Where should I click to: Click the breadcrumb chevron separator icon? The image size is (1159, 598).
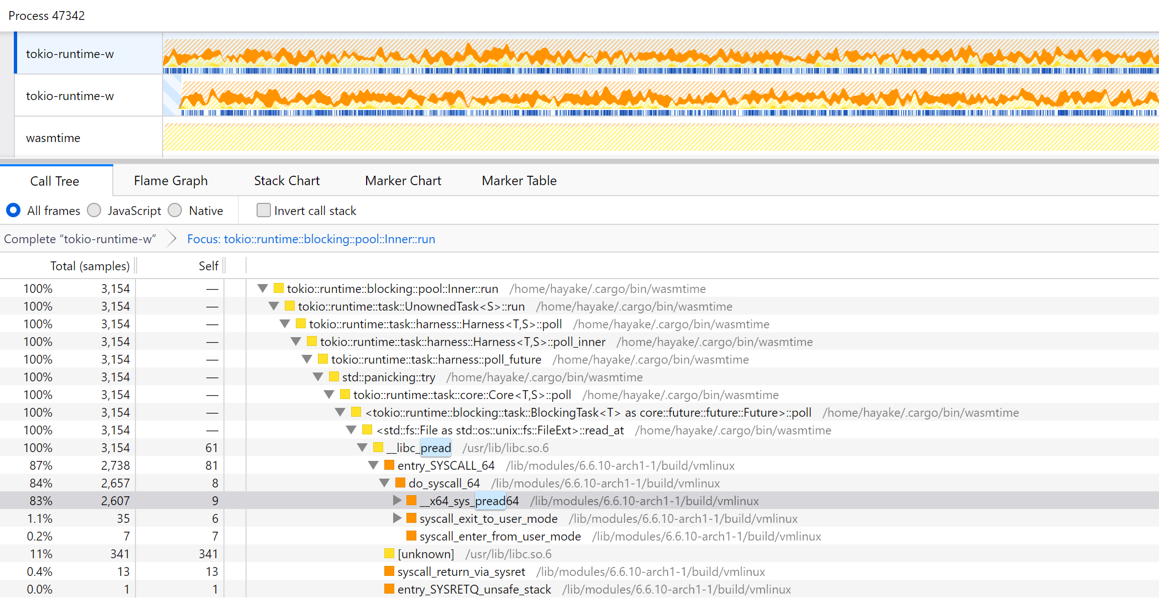coord(172,239)
